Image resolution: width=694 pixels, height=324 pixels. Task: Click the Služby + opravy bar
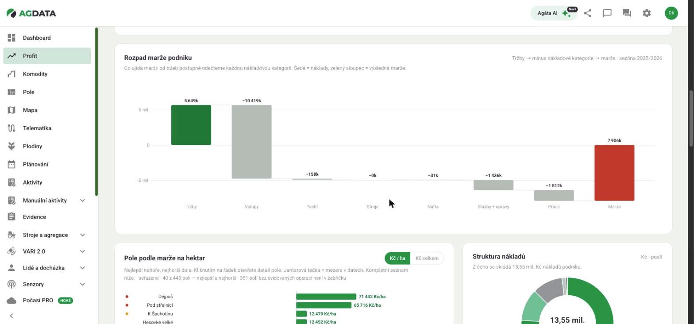pos(494,185)
